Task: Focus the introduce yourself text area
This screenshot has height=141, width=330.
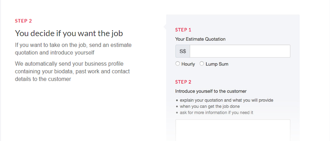Action: [x=233, y=130]
